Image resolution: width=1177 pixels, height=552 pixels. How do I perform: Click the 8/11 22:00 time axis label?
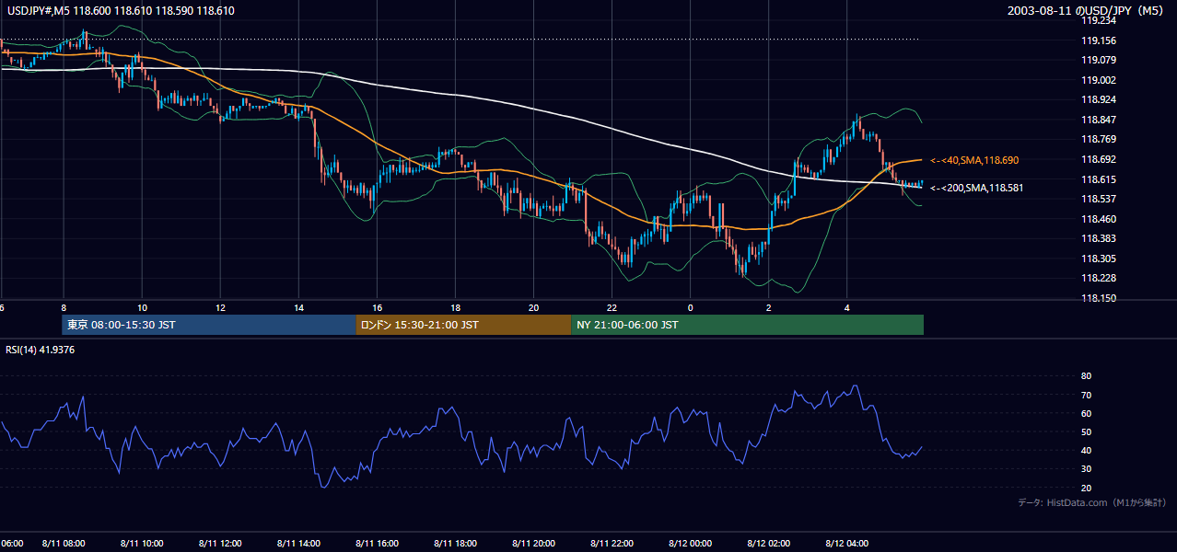click(x=612, y=543)
